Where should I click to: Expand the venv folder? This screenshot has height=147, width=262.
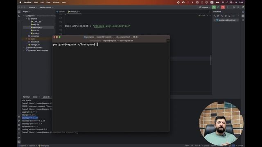(27, 39)
